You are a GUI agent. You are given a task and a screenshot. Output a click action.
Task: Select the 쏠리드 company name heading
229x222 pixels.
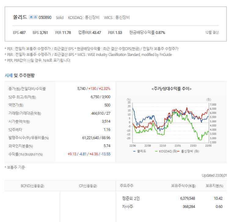click(x=20, y=17)
